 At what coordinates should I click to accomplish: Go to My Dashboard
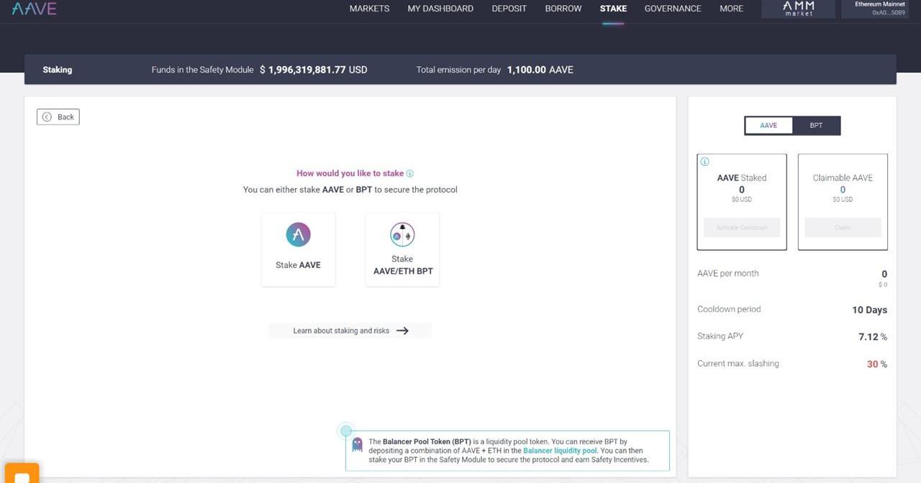pos(440,9)
